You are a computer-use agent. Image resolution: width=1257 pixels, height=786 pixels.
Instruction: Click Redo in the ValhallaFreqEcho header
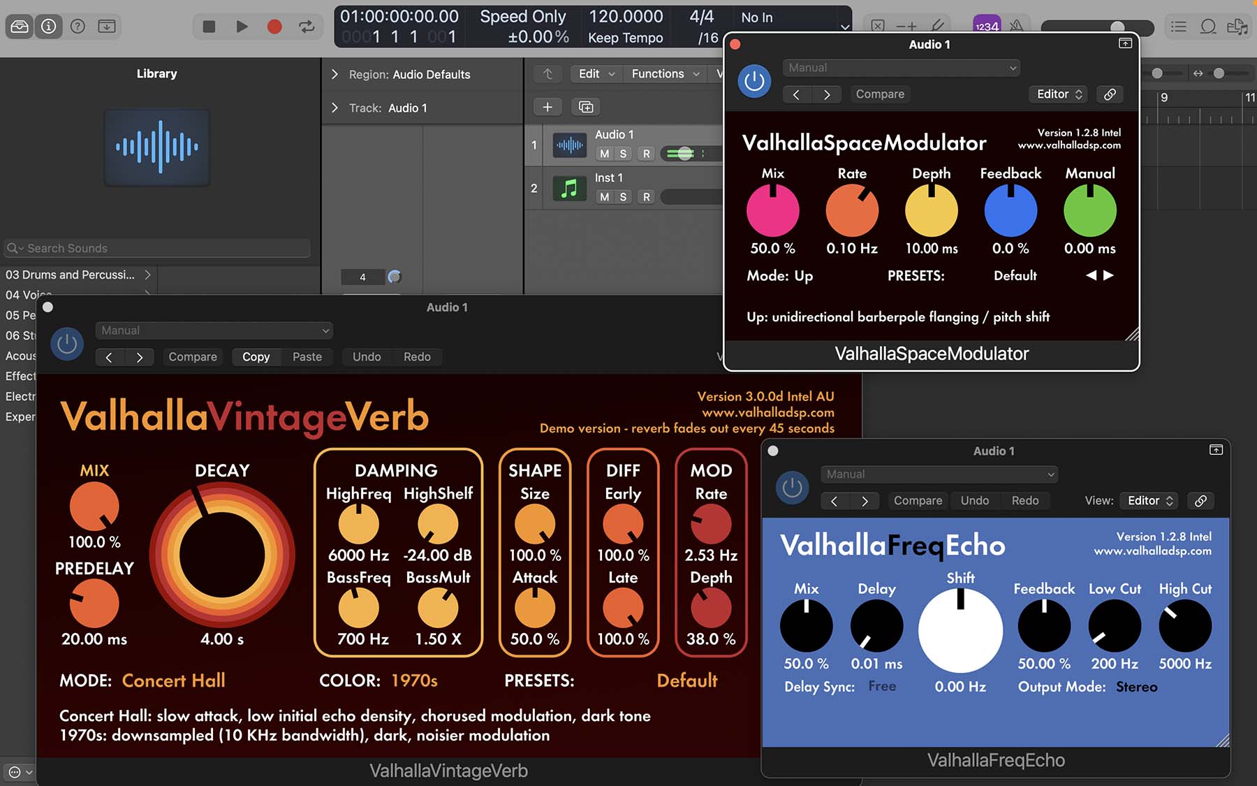(1025, 501)
